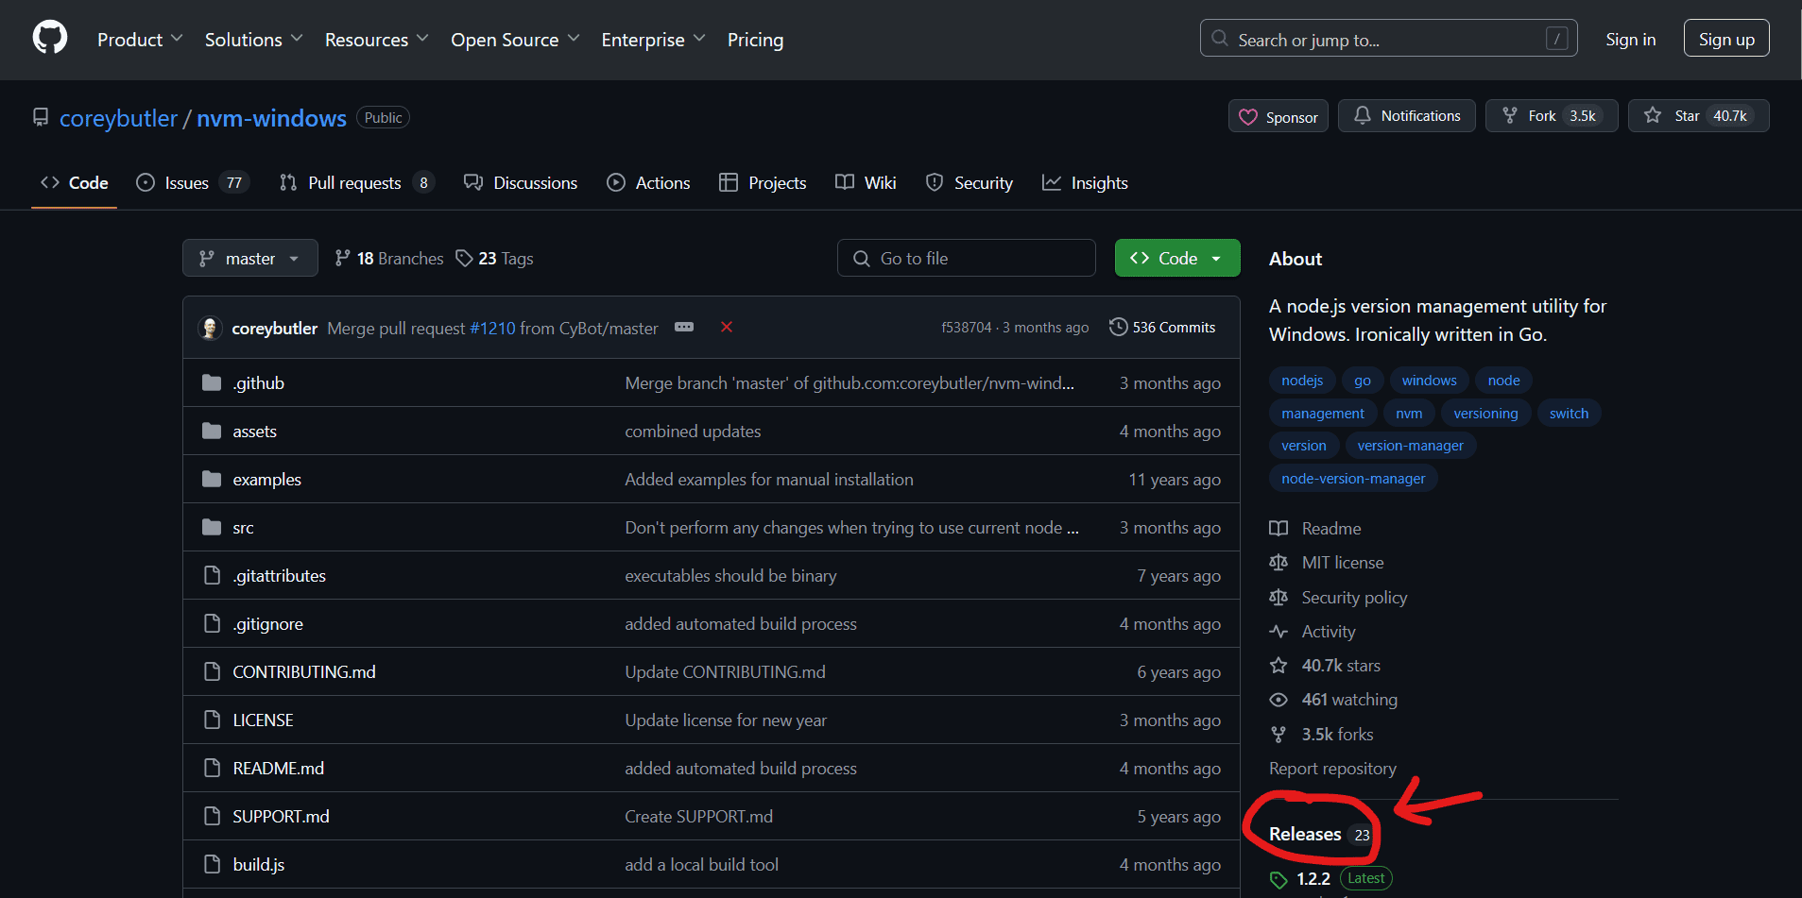Viewport: 1802px width, 898px height.
Task: Go to the Pricing page
Action: 755,40
